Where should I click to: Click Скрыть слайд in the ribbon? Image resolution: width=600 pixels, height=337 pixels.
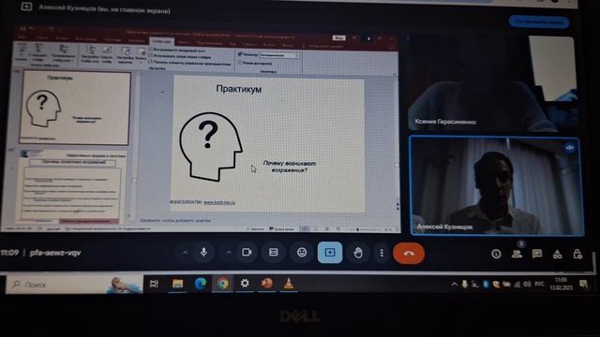click(x=107, y=54)
